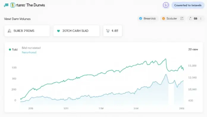The image size is (207, 117).
Task: Toggle the Told legend series
Action: (x=13, y=50)
